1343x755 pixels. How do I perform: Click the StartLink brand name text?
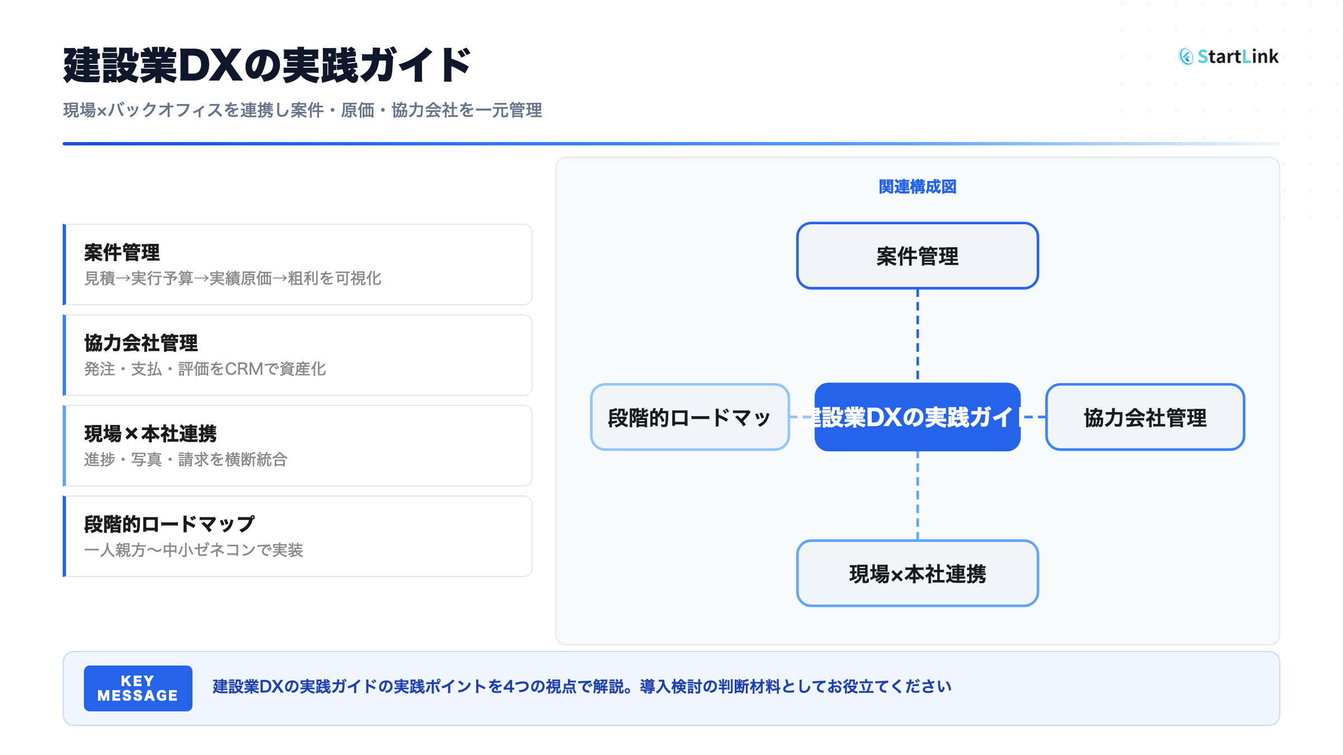[1238, 56]
